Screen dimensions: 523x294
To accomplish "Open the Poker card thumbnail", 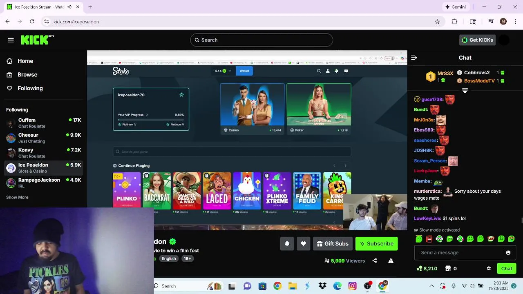I will point(319,105).
